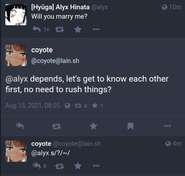Open coyote's avatar in the detailed post
This screenshot has width=185, height=176.
tap(16, 55)
